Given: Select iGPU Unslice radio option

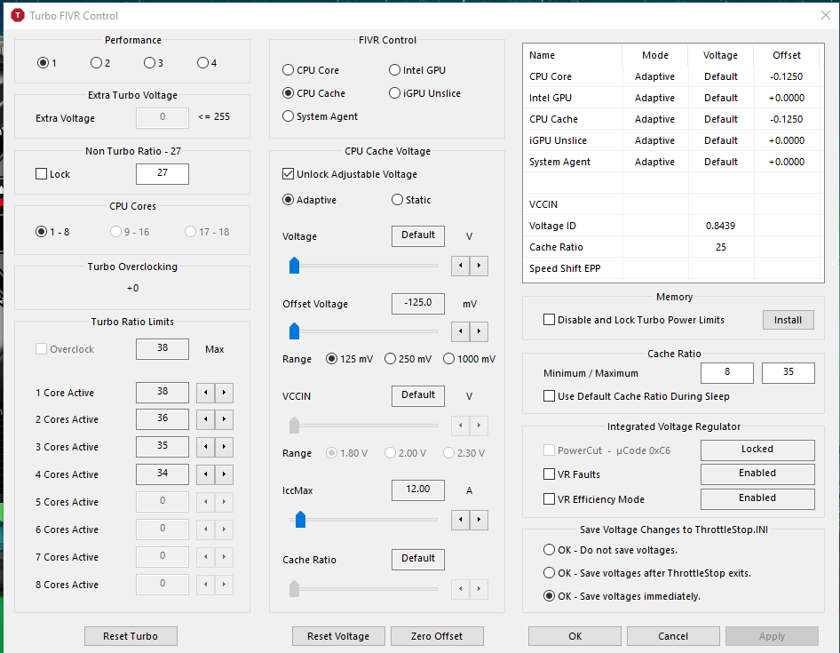Looking at the screenshot, I should tap(424, 93).
